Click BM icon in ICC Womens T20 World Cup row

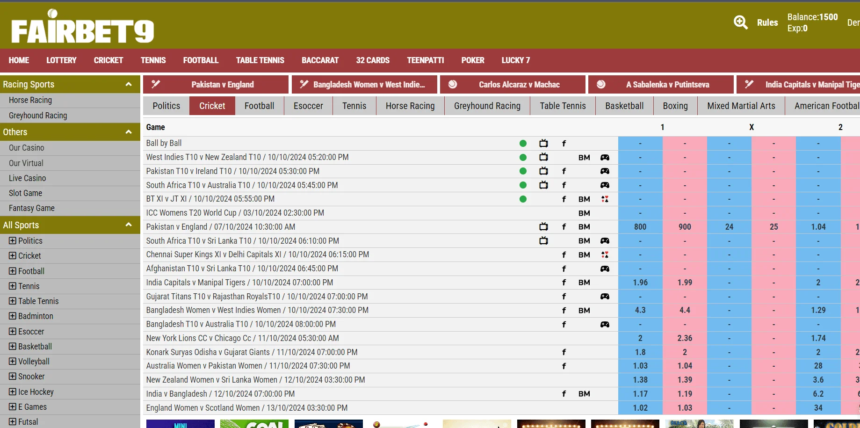coord(584,213)
